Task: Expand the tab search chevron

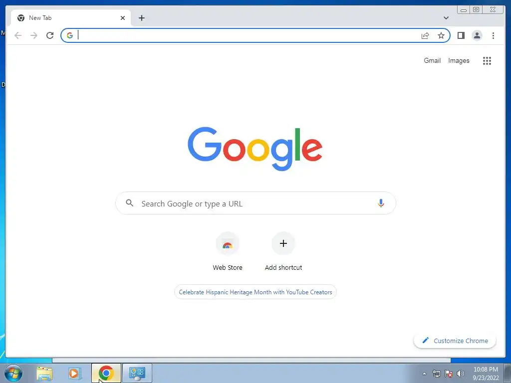Action: click(x=446, y=18)
